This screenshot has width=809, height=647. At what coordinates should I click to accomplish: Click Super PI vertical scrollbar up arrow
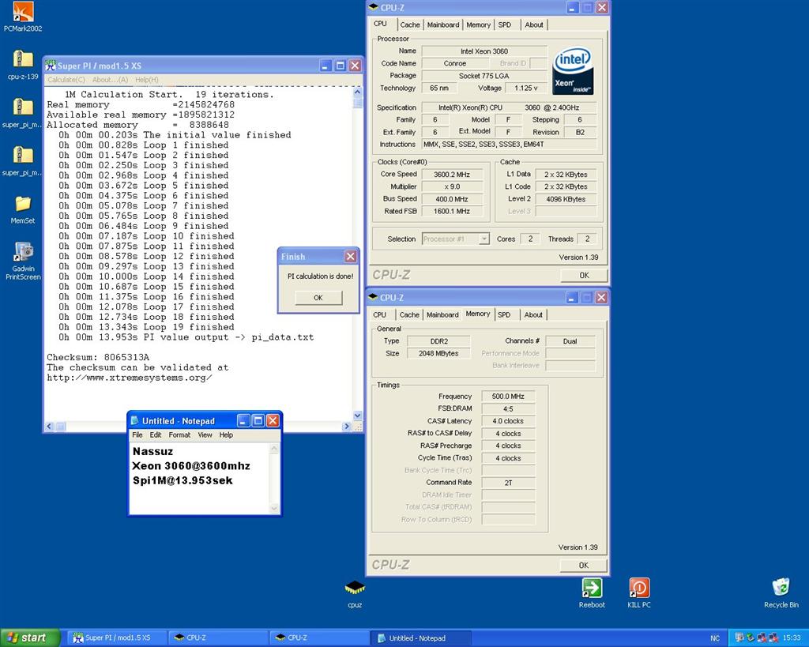coord(358,92)
